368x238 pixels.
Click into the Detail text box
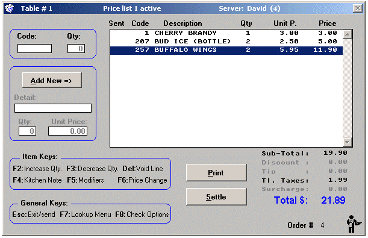pos(53,108)
